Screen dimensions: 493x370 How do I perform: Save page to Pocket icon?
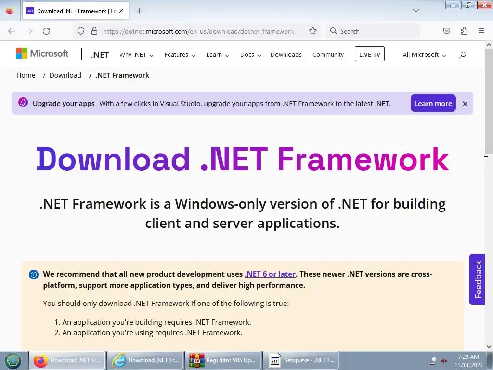(447, 31)
